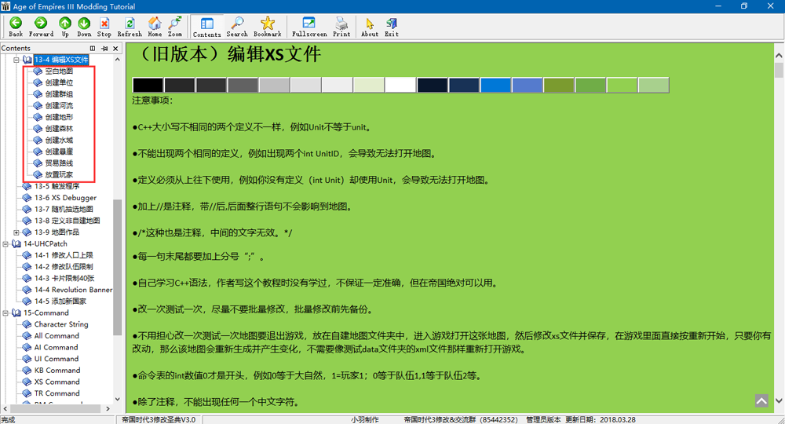
Task: Open the UI Command topic
Action: click(57, 359)
